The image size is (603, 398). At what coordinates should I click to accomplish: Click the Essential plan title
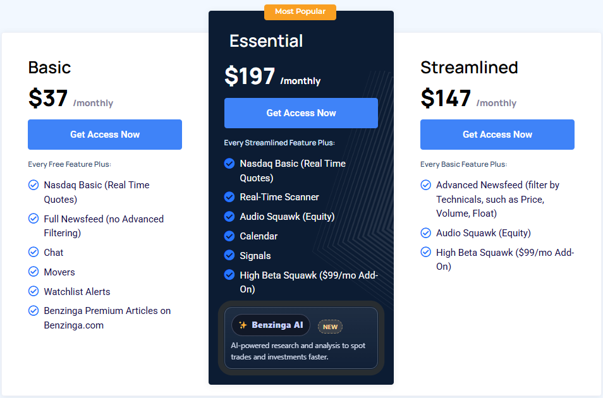(266, 41)
